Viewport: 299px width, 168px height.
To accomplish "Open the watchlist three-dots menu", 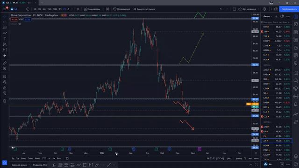I will [288, 16].
